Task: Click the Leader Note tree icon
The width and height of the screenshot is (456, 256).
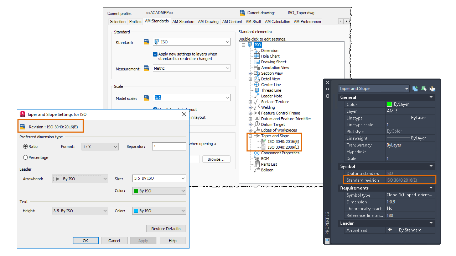Action: click(x=256, y=96)
